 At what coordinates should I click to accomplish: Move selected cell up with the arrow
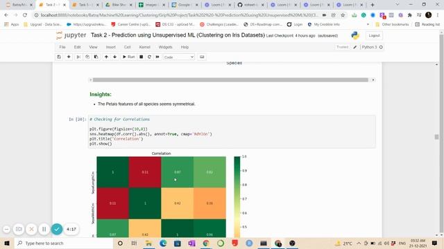106,57
